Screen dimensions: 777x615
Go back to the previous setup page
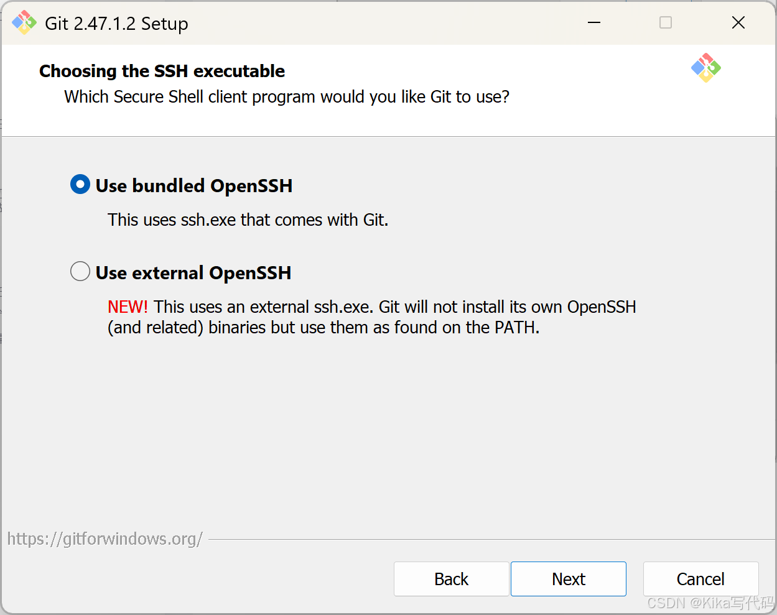point(451,579)
